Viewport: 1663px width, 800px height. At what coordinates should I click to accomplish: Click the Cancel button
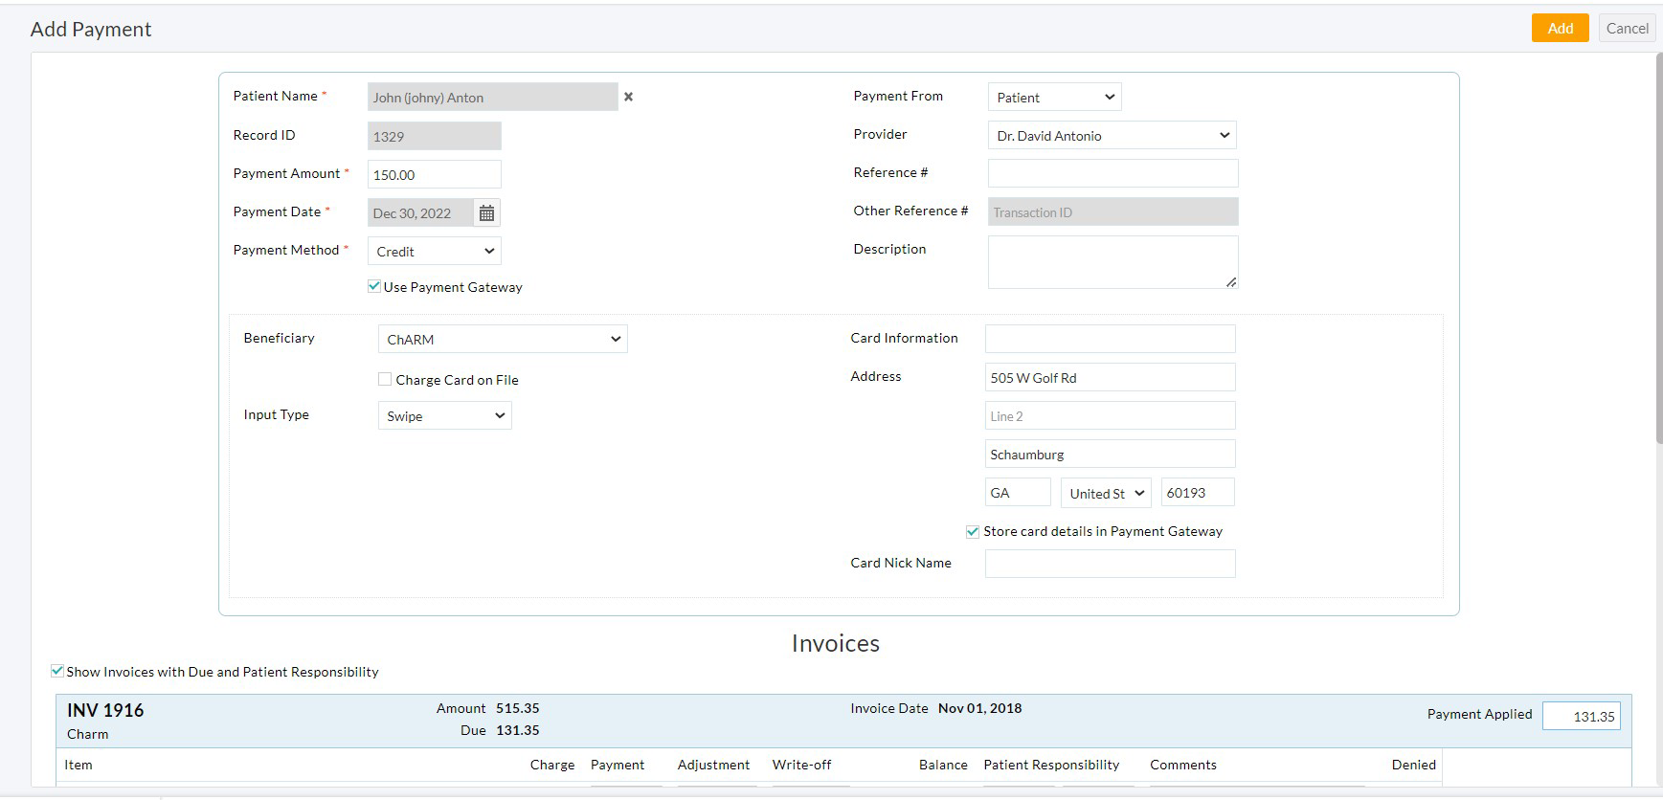click(1627, 28)
